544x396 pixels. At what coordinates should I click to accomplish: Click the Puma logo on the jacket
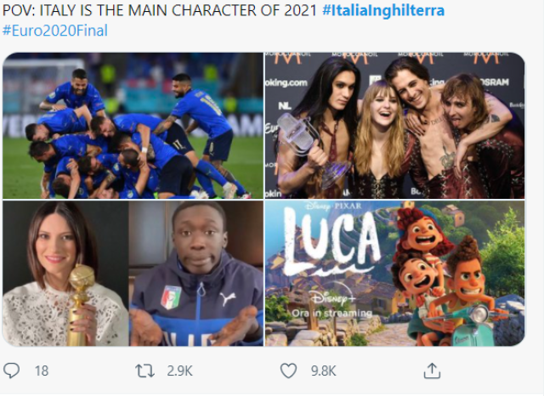click(x=227, y=299)
